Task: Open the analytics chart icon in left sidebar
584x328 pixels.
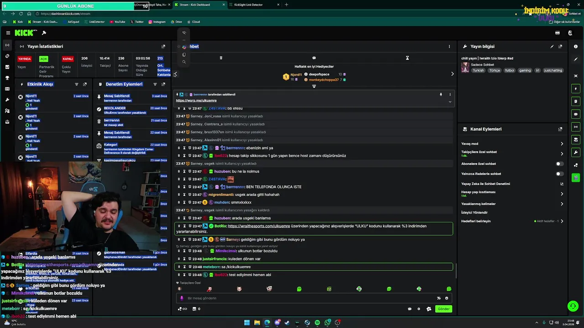Action: [x=7, y=67]
